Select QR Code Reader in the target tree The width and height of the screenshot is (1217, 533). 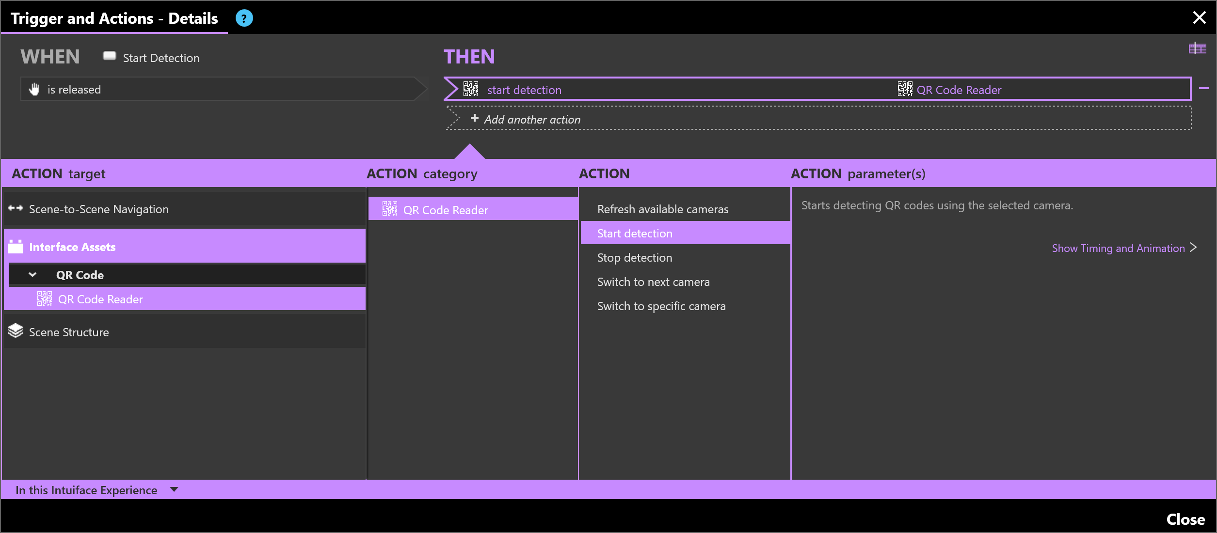(x=185, y=299)
